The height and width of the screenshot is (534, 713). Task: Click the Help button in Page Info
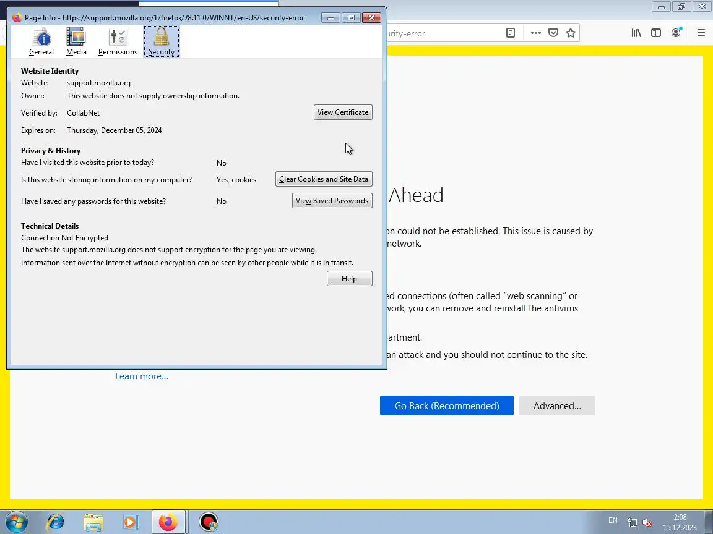(x=349, y=278)
